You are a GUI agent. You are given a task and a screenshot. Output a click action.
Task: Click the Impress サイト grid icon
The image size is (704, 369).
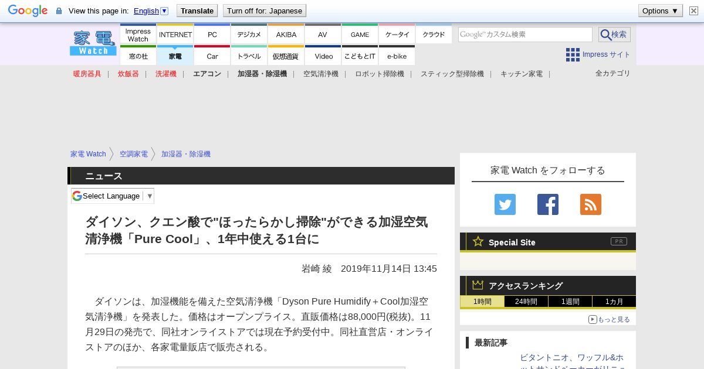(573, 54)
